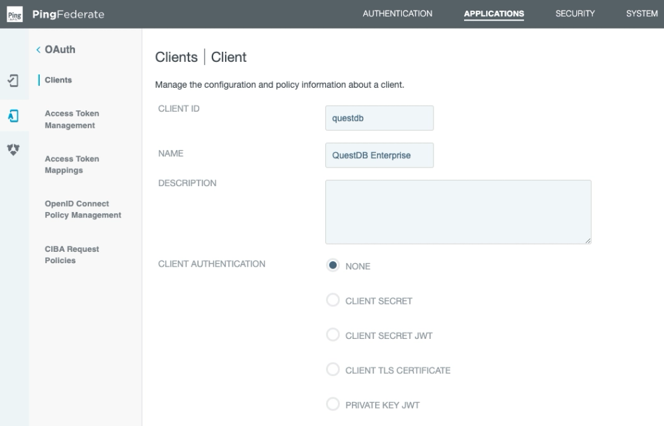Open the SYSTEM menu
Screen dimensions: 664x426
click(641, 13)
